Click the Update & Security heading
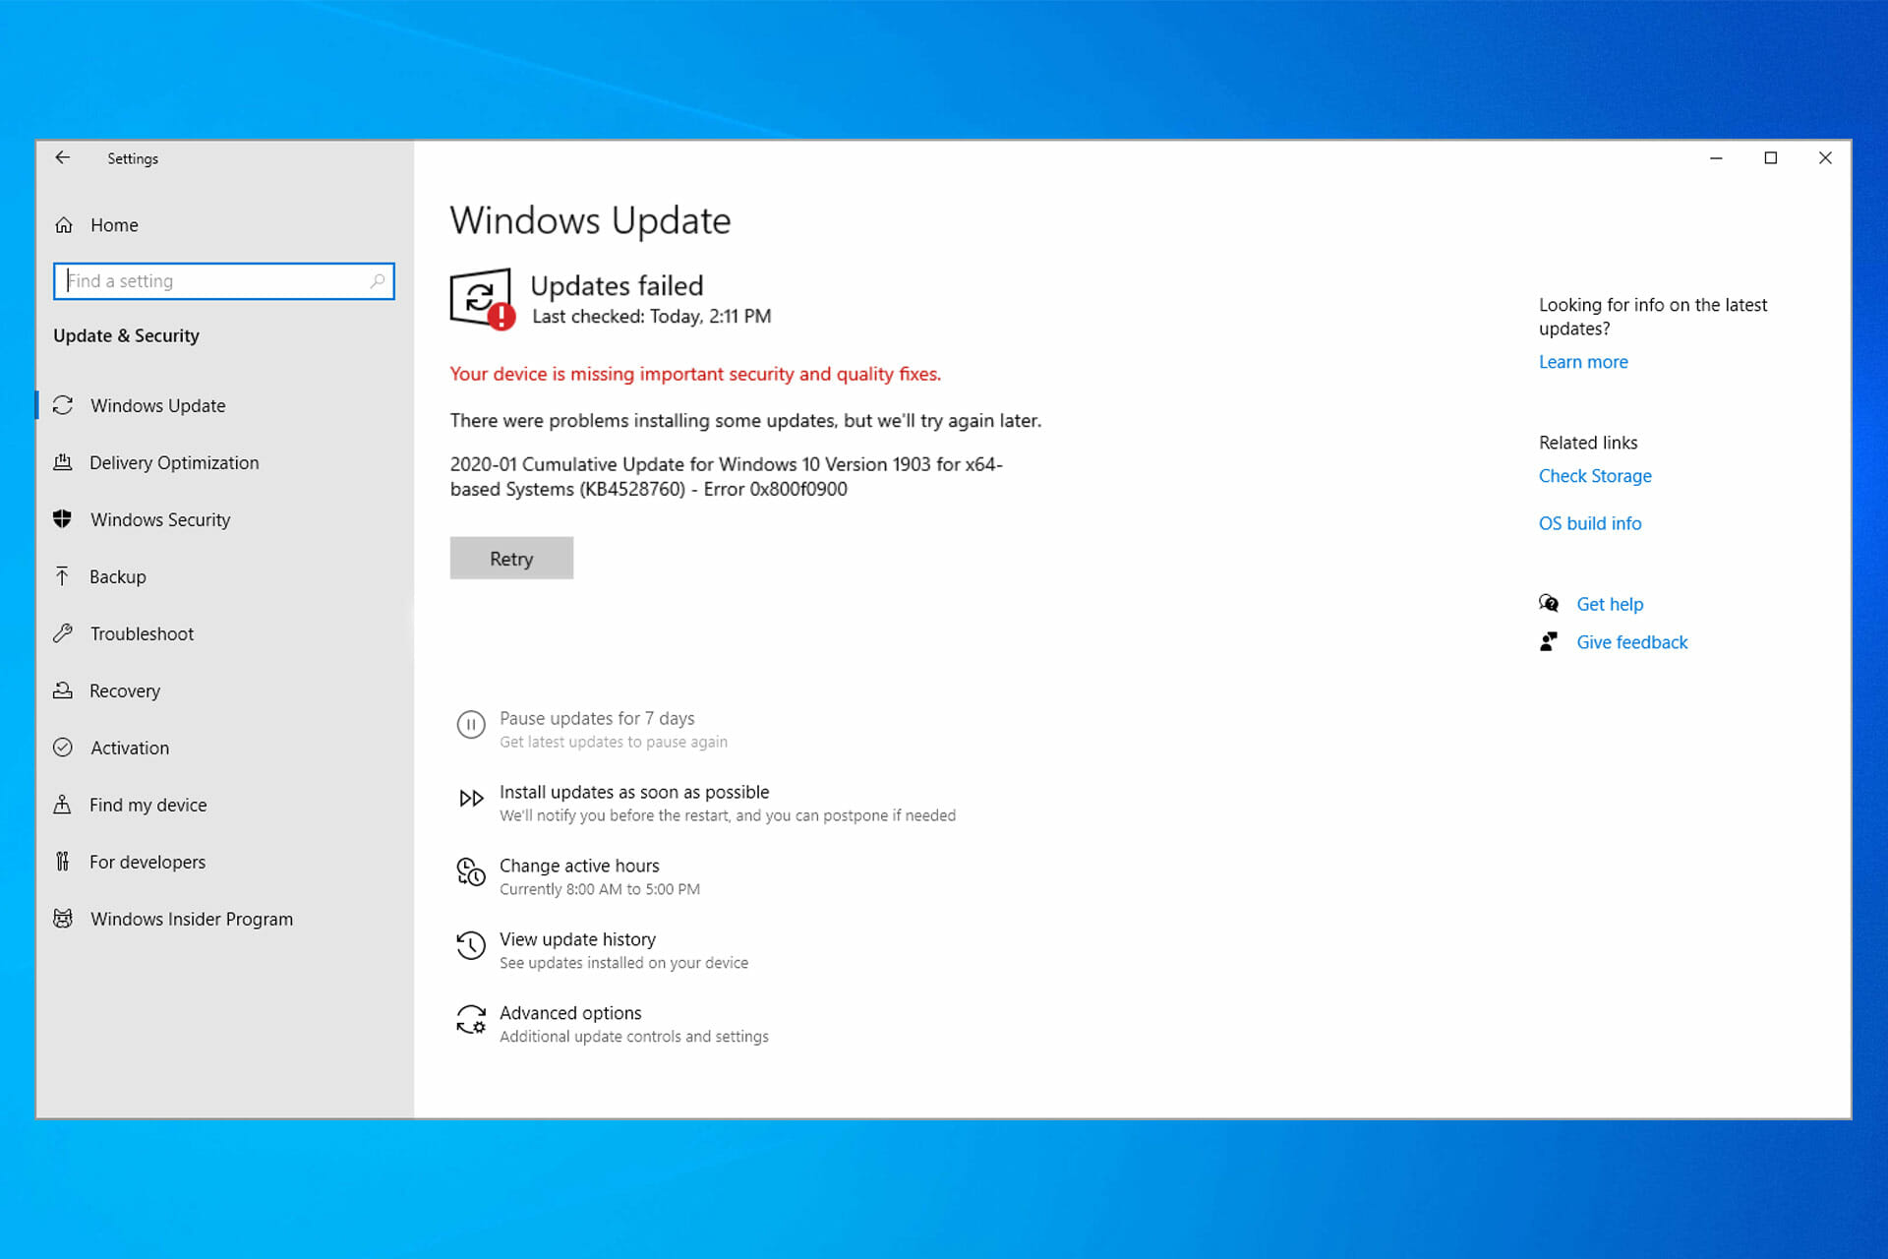The image size is (1888, 1259). [x=126, y=335]
